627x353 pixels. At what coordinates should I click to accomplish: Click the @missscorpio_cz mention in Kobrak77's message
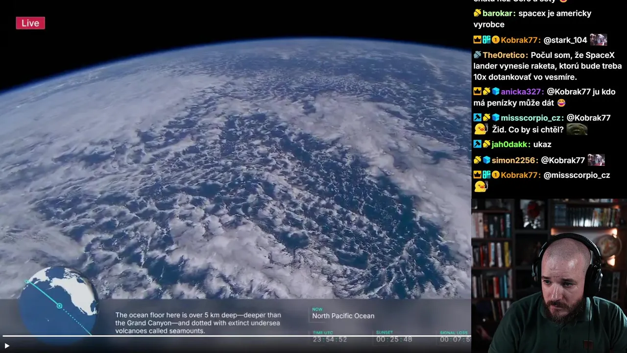click(x=577, y=175)
